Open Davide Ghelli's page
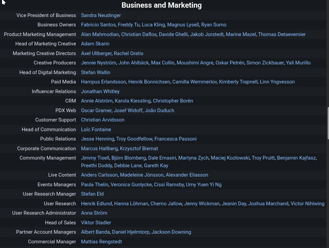 [x=173, y=34]
